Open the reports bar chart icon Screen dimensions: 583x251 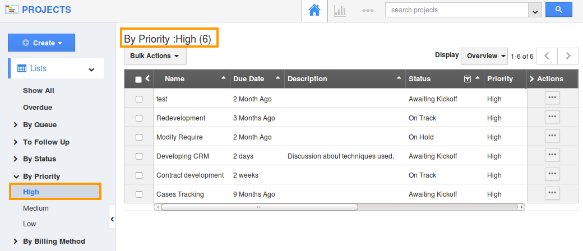tap(340, 11)
